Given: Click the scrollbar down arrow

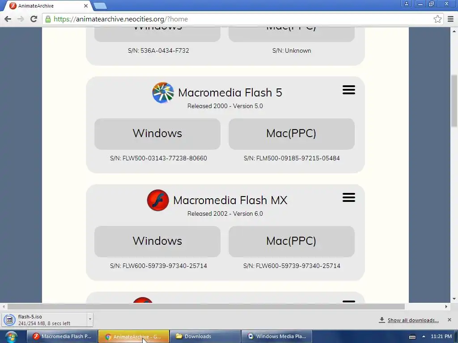Looking at the screenshot, I should pyautogui.click(x=454, y=299).
